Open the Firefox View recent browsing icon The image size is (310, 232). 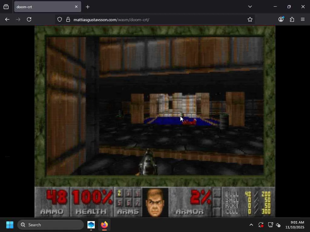pos(6,7)
